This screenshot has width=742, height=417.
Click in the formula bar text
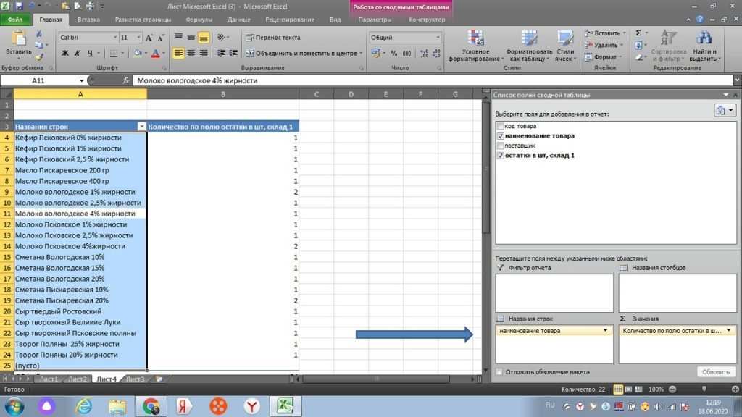(197, 81)
